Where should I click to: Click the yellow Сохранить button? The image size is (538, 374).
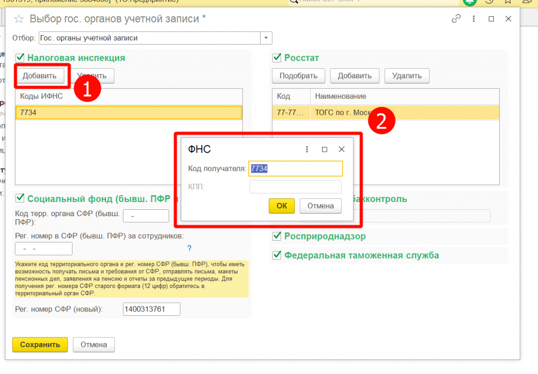(x=40, y=345)
